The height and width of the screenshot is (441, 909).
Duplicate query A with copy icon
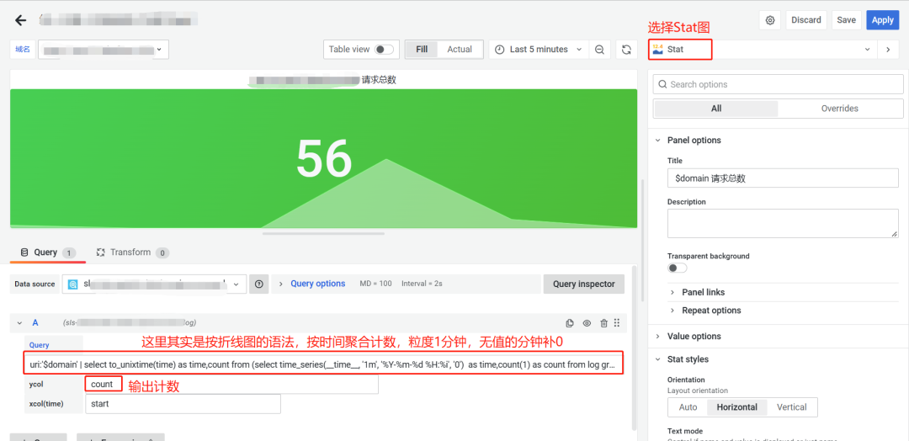[x=570, y=323]
